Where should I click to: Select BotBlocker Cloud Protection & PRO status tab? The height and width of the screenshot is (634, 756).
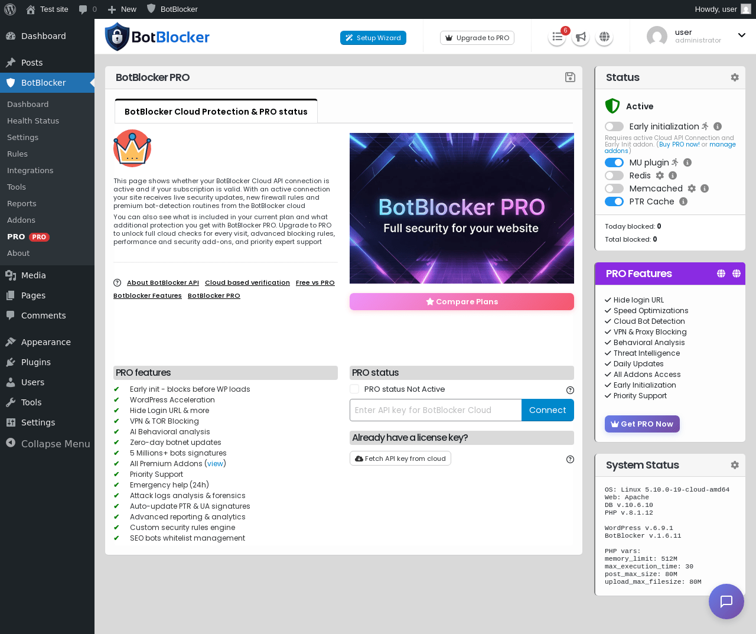(216, 111)
